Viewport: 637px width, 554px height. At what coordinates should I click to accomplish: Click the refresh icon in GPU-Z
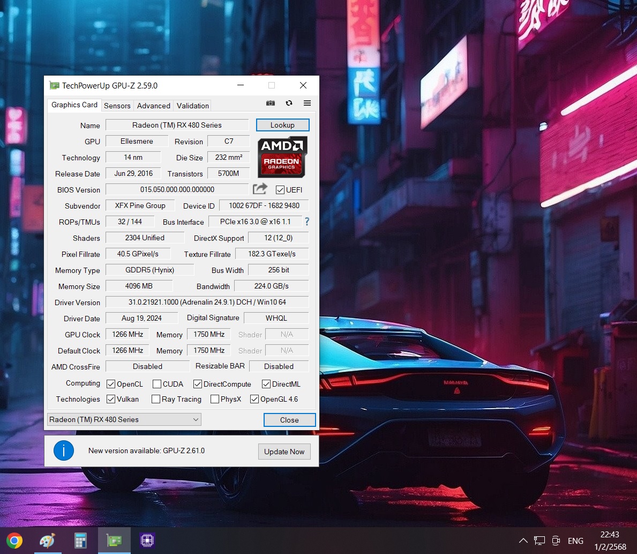click(x=289, y=103)
